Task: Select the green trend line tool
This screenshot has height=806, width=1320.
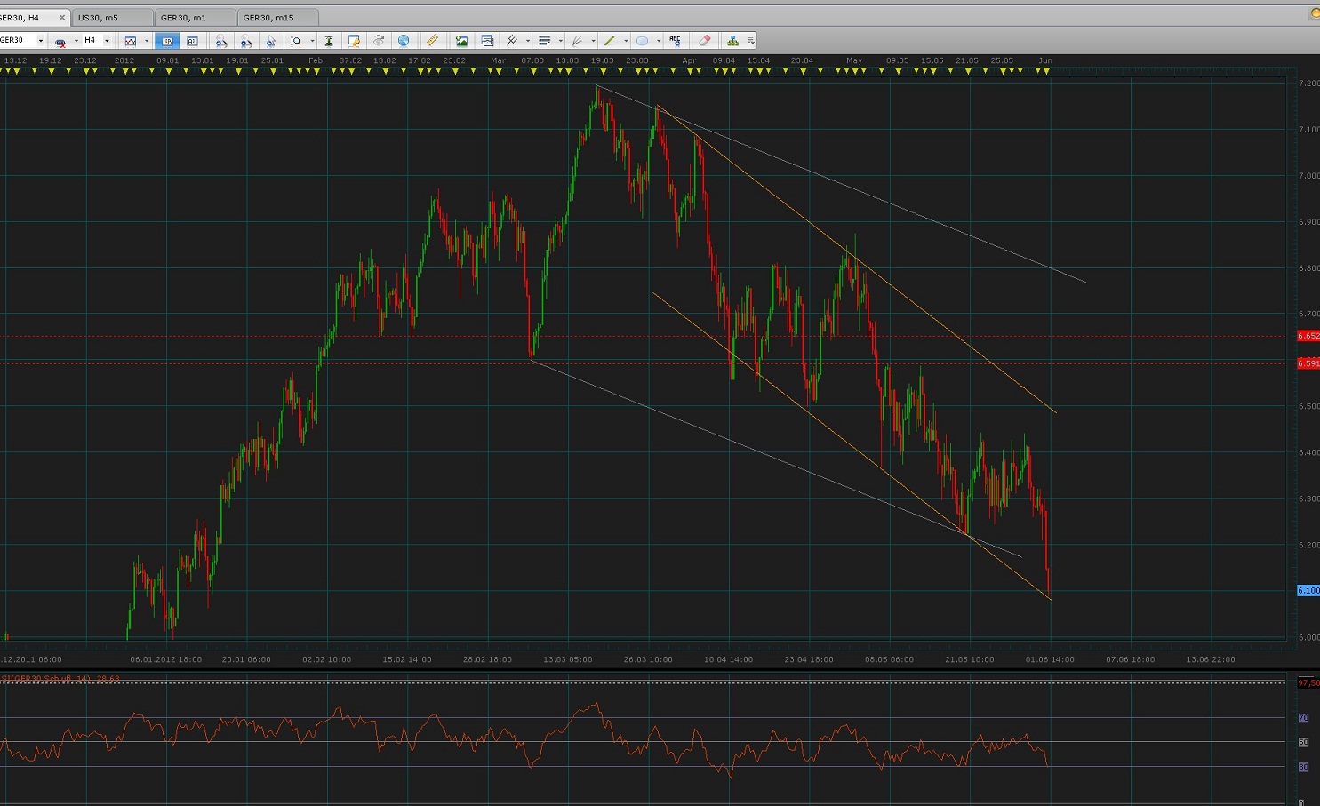Action: [x=609, y=41]
